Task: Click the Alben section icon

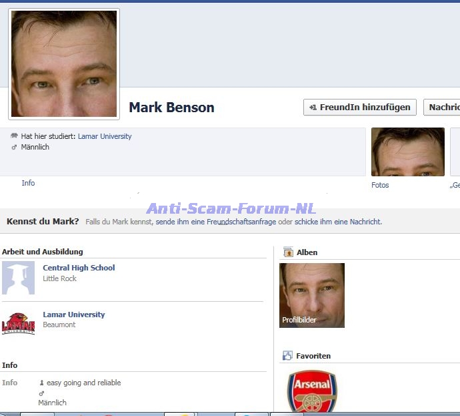Action: click(288, 252)
